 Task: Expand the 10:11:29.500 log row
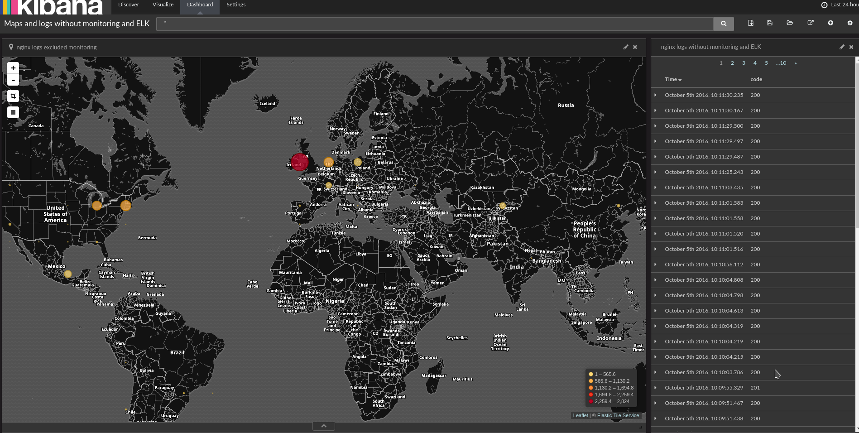655,126
